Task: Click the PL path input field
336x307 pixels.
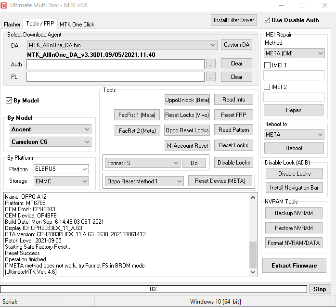Action: point(115,77)
